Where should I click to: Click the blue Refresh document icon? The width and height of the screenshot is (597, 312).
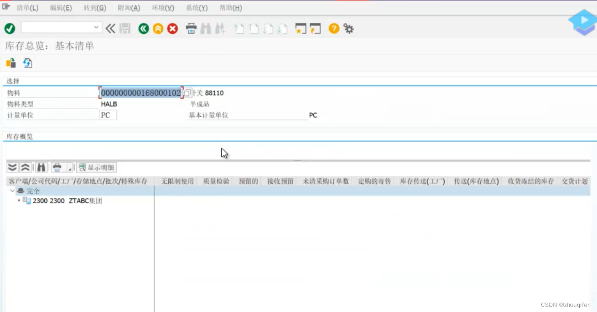(27, 63)
